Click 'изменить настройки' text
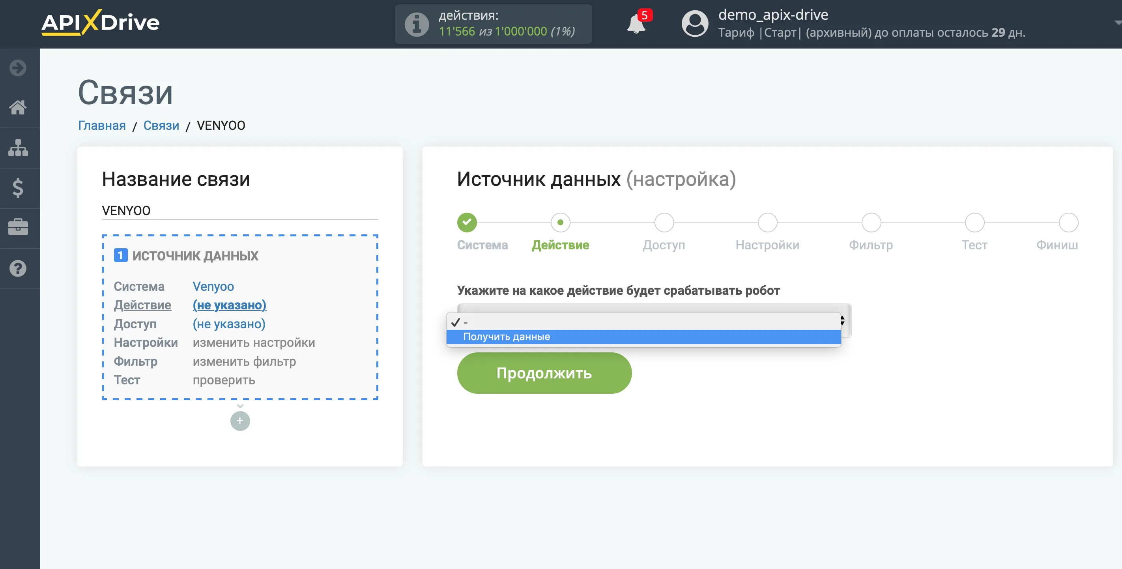The width and height of the screenshot is (1122, 569). point(254,343)
